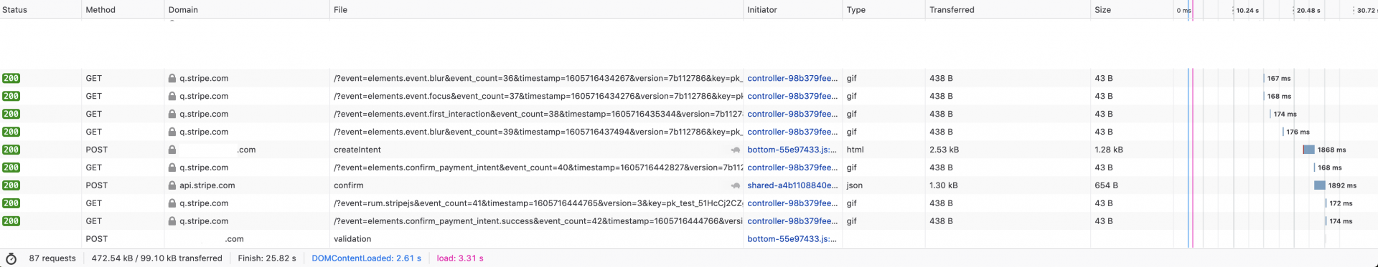
Task: Click the 1.28 kB size value
Action: tap(1109, 150)
